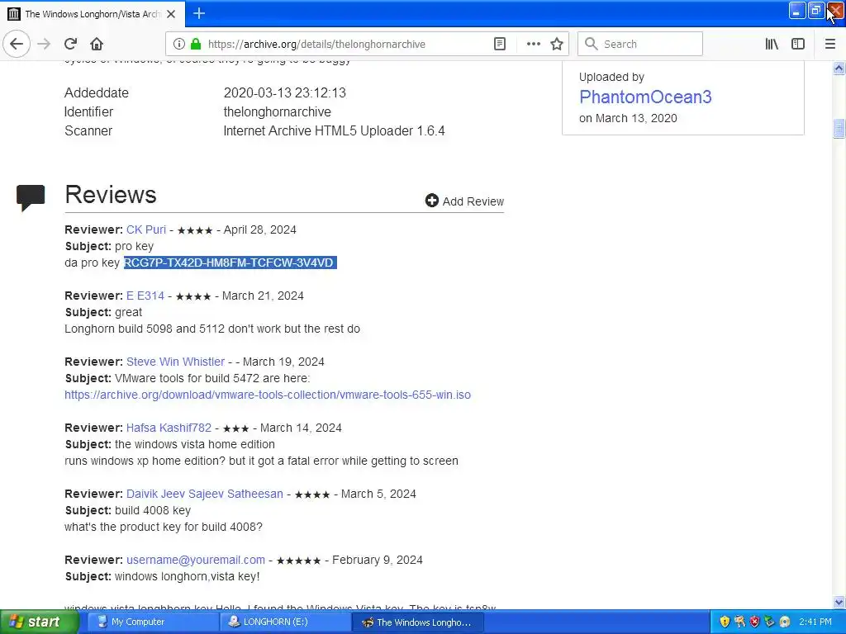Click the green secure padlock icon
This screenshot has height=634, width=846.
pos(196,44)
